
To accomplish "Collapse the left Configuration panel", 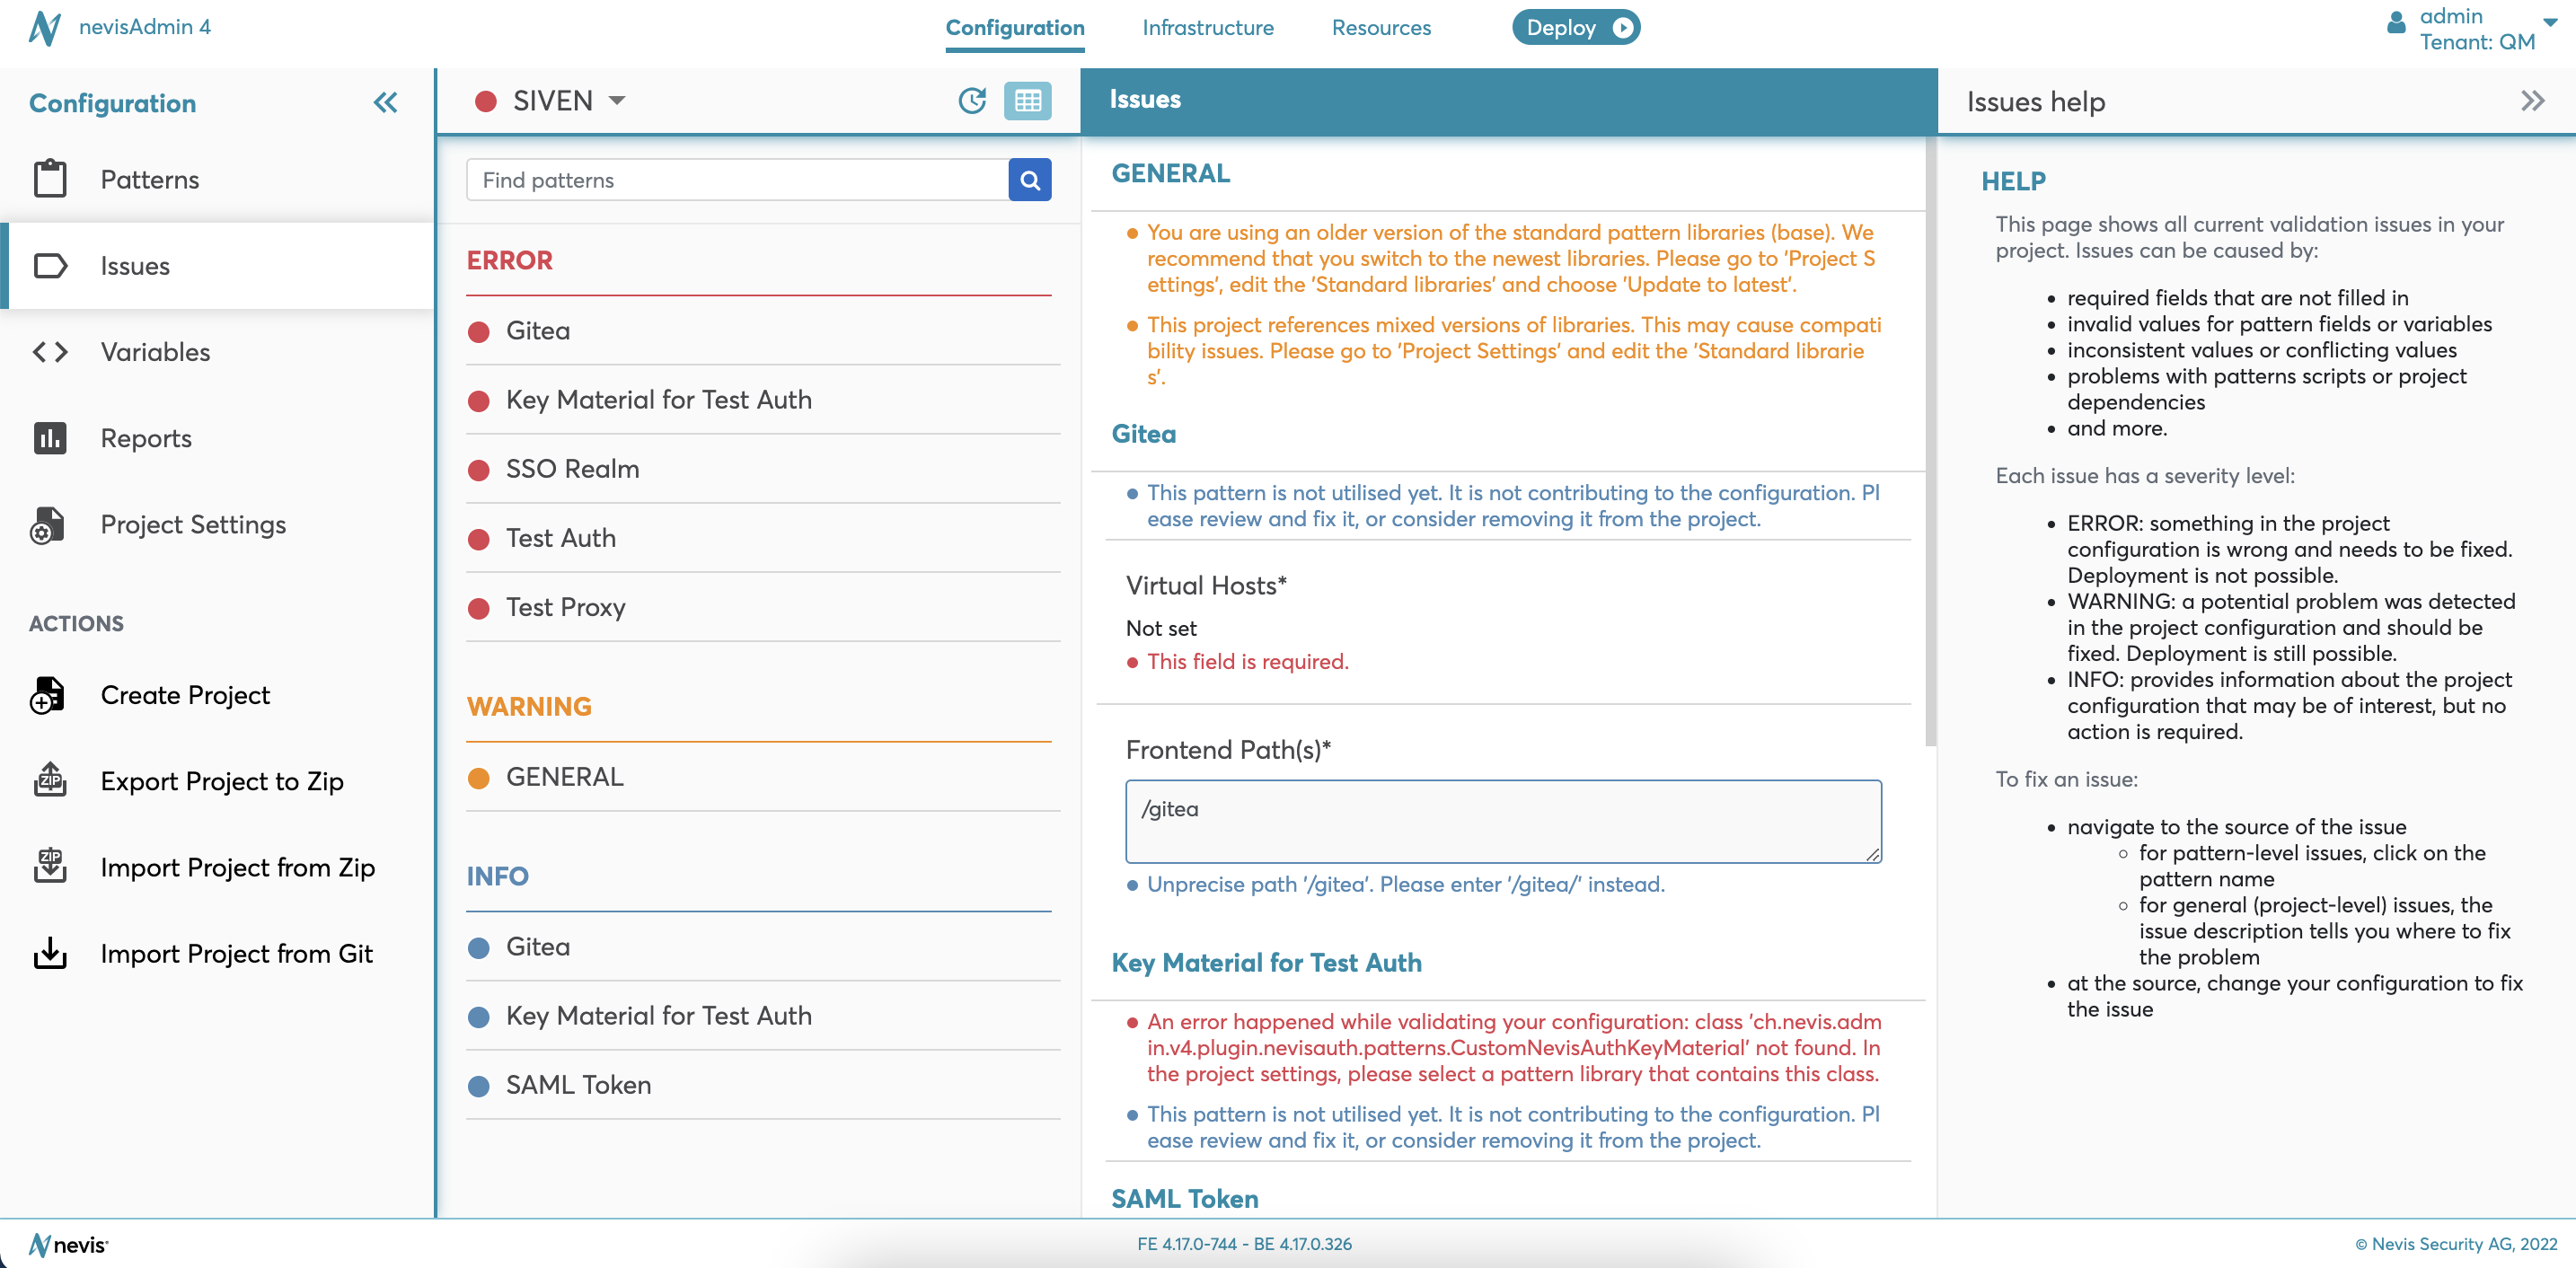I will (384, 101).
